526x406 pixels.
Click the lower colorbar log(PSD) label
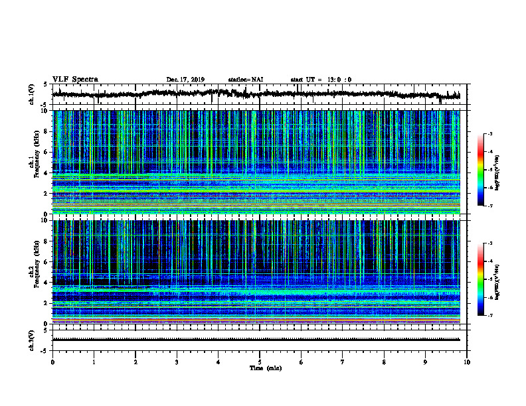pyautogui.click(x=497, y=282)
